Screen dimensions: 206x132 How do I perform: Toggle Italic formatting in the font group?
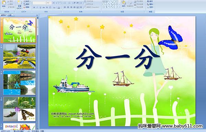37,8
